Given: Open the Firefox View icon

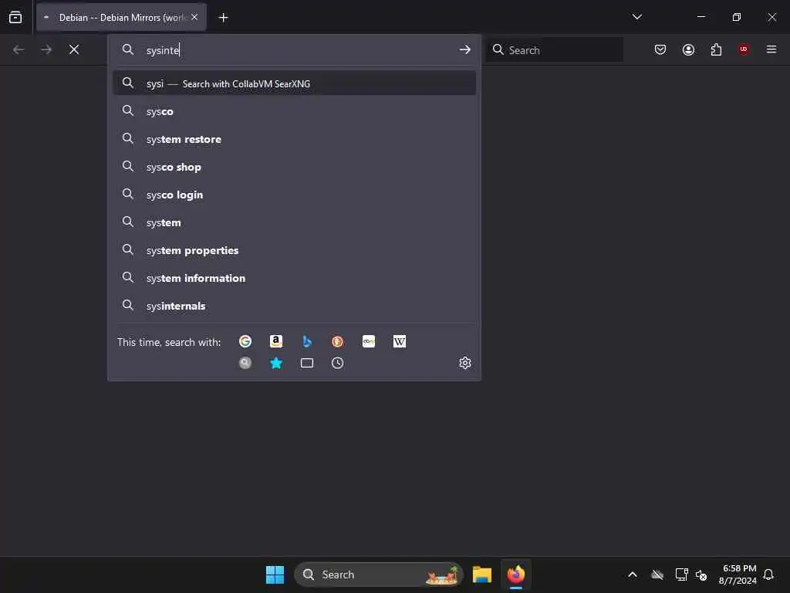Looking at the screenshot, I should coord(15,17).
